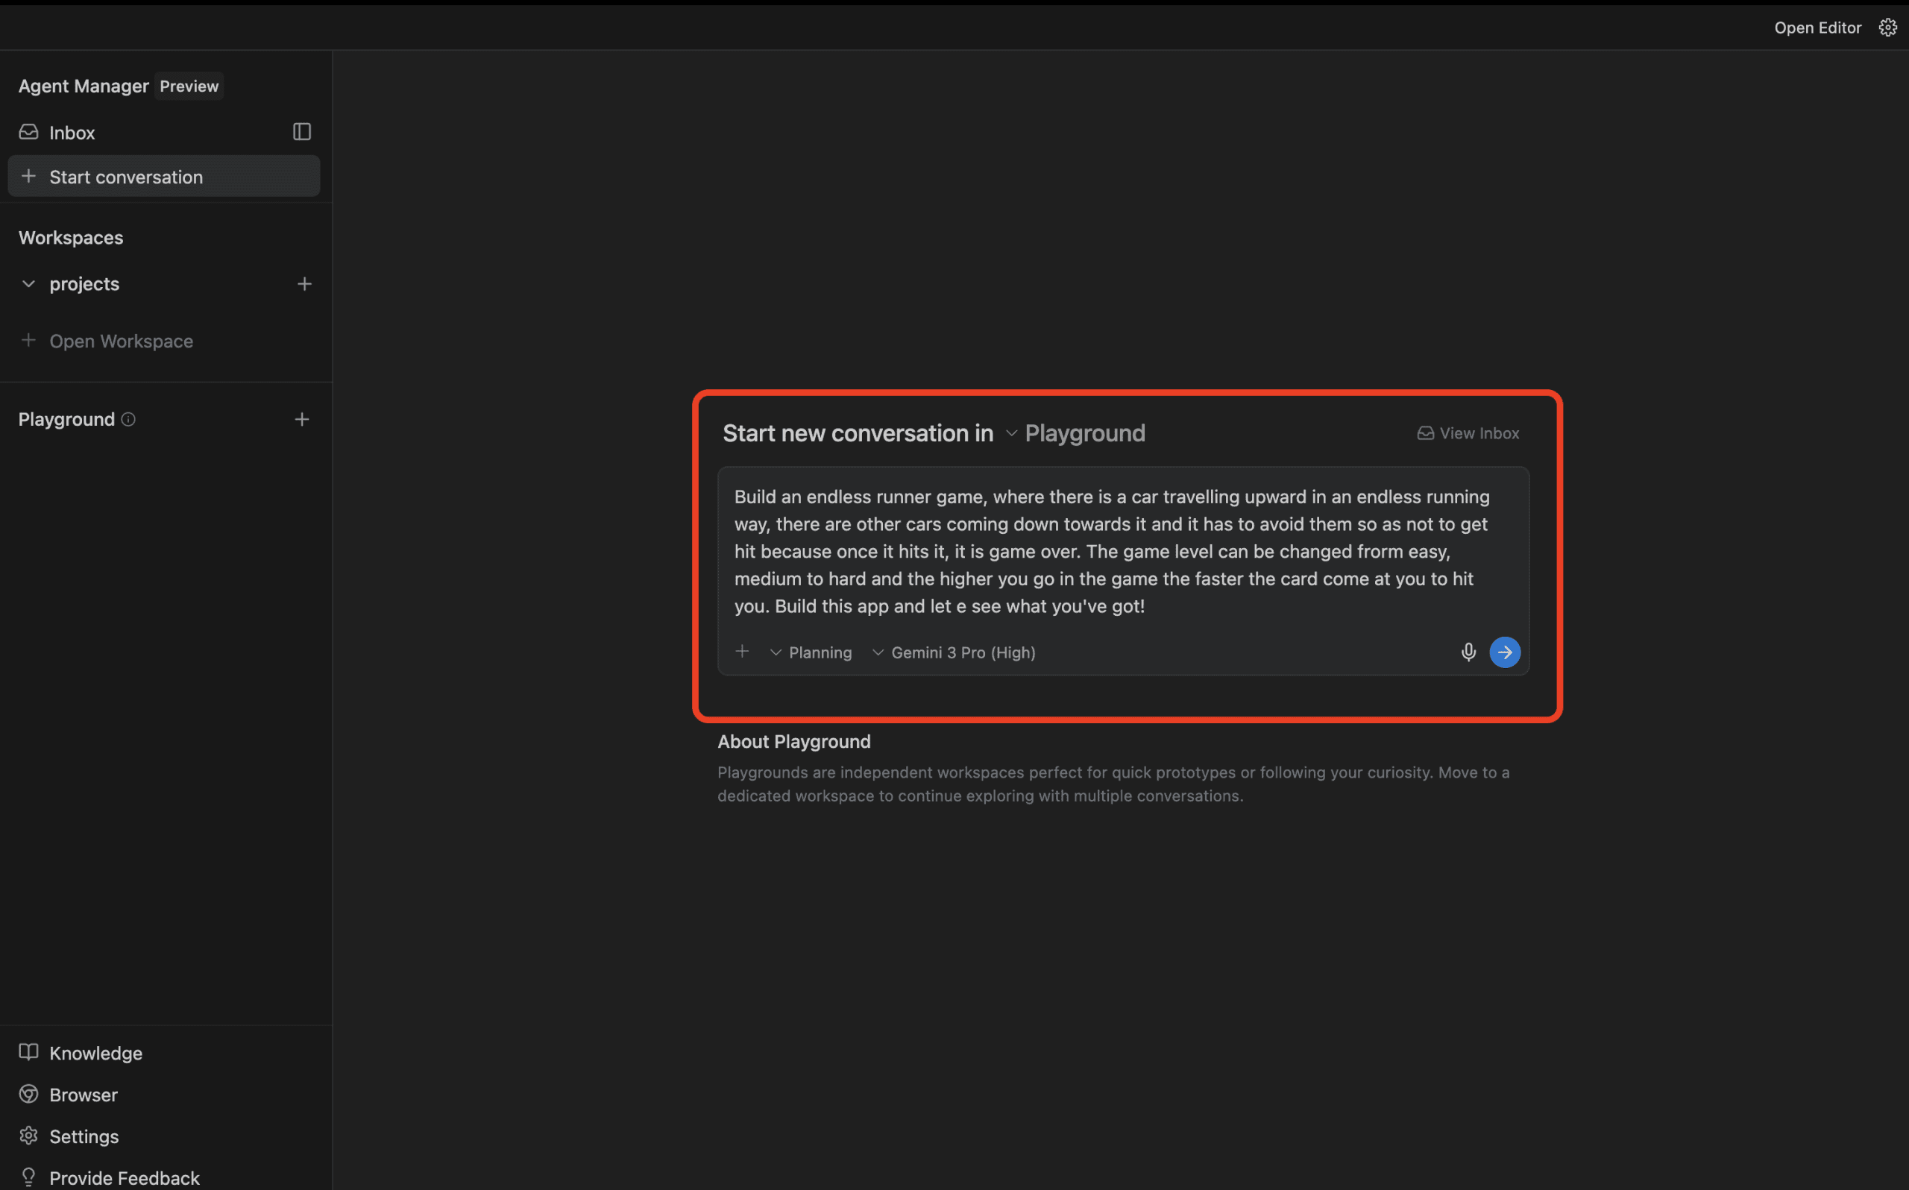Collapse the projects tree with its chevron
Image resolution: width=1909 pixels, height=1190 pixels.
click(28, 283)
